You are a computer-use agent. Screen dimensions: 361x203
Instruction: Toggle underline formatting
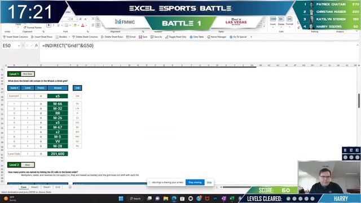pos(58,25)
